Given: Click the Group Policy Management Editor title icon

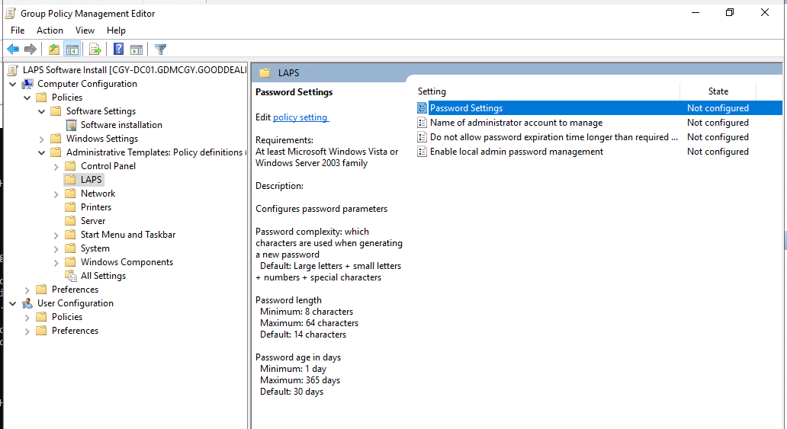Looking at the screenshot, I should click(11, 14).
